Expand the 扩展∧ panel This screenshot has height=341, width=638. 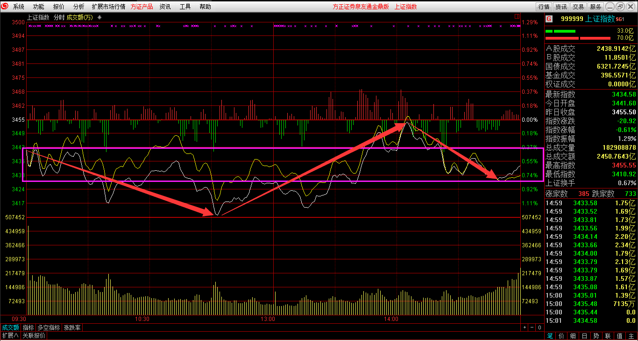click(x=10, y=335)
